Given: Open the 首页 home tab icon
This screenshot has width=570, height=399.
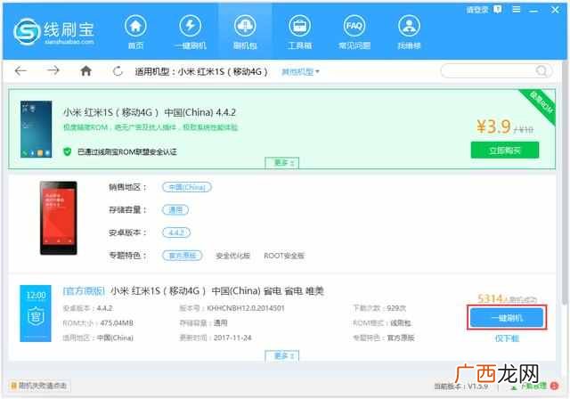Looking at the screenshot, I should (x=135, y=32).
